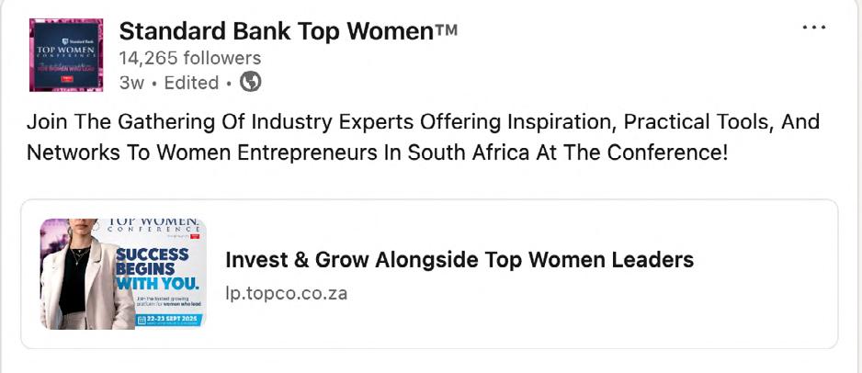Click the 14,265 followers count

click(189, 58)
